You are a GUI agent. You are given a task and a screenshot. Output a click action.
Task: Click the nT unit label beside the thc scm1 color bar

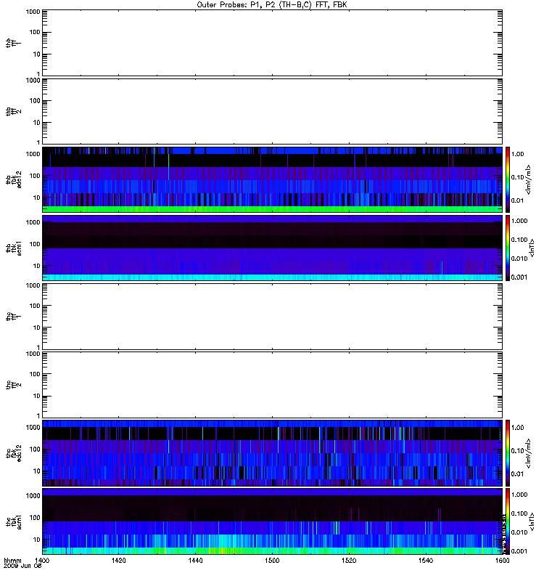pyautogui.click(x=532, y=521)
